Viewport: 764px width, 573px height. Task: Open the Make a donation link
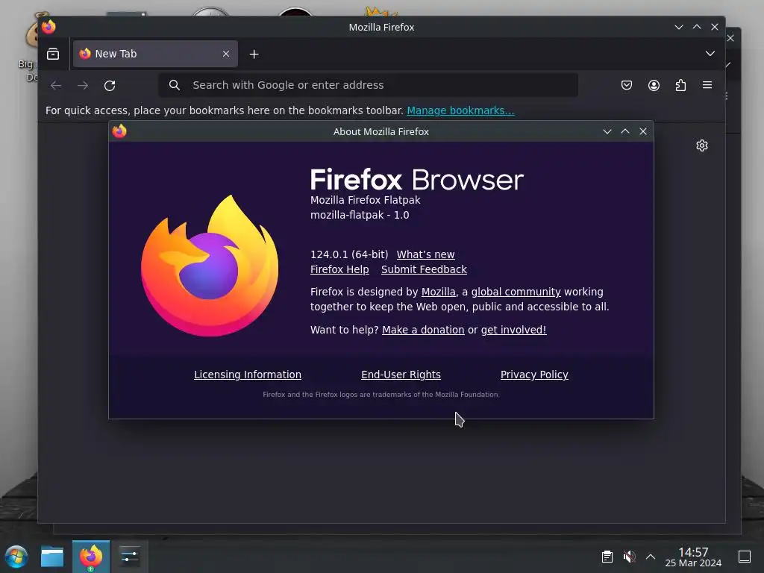tap(423, 330)
